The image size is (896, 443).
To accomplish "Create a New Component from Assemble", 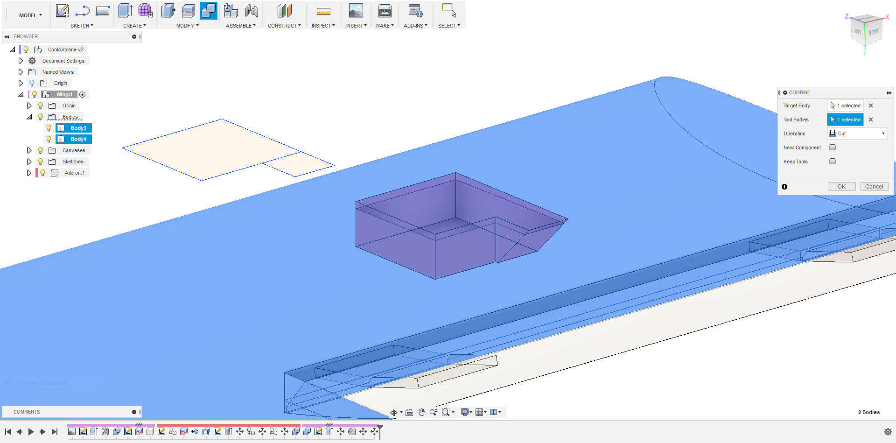I will coord(231,11).
